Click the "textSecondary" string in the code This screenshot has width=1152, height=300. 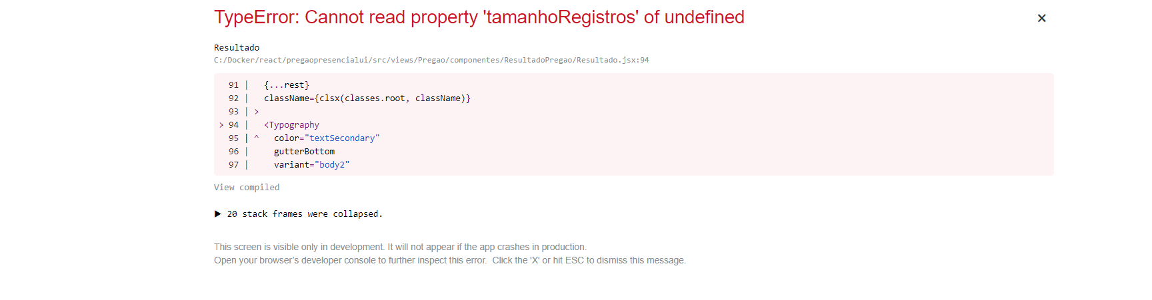tap(342, 138)
